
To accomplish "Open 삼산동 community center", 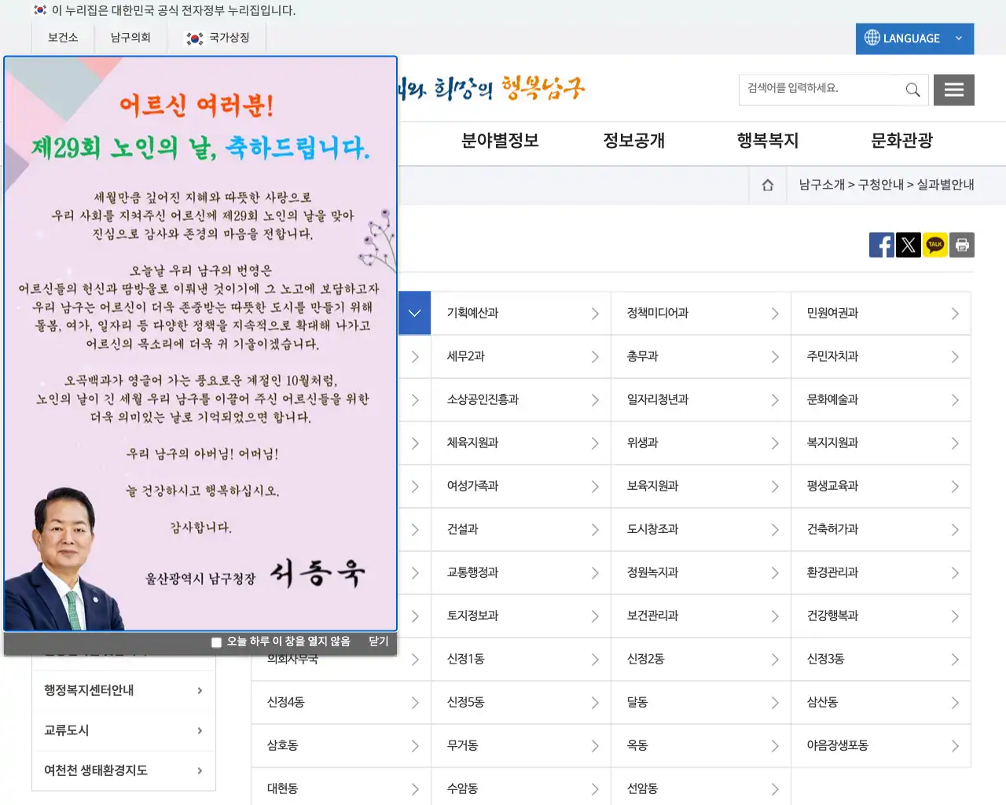I will pyautogui.click(x=881, y=702).
